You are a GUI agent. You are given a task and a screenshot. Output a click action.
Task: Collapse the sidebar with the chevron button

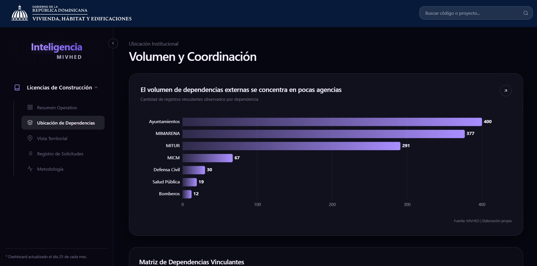tap(113, 43)
